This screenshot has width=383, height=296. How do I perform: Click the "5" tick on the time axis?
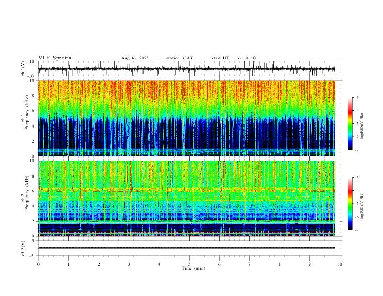click(x=189, y=264)
